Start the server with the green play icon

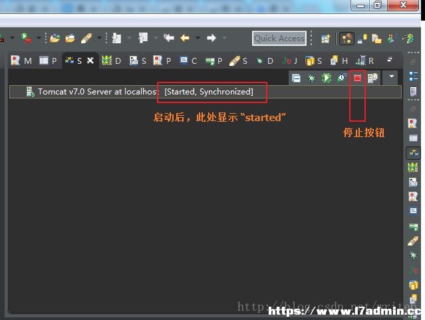(x=327, y=78)
